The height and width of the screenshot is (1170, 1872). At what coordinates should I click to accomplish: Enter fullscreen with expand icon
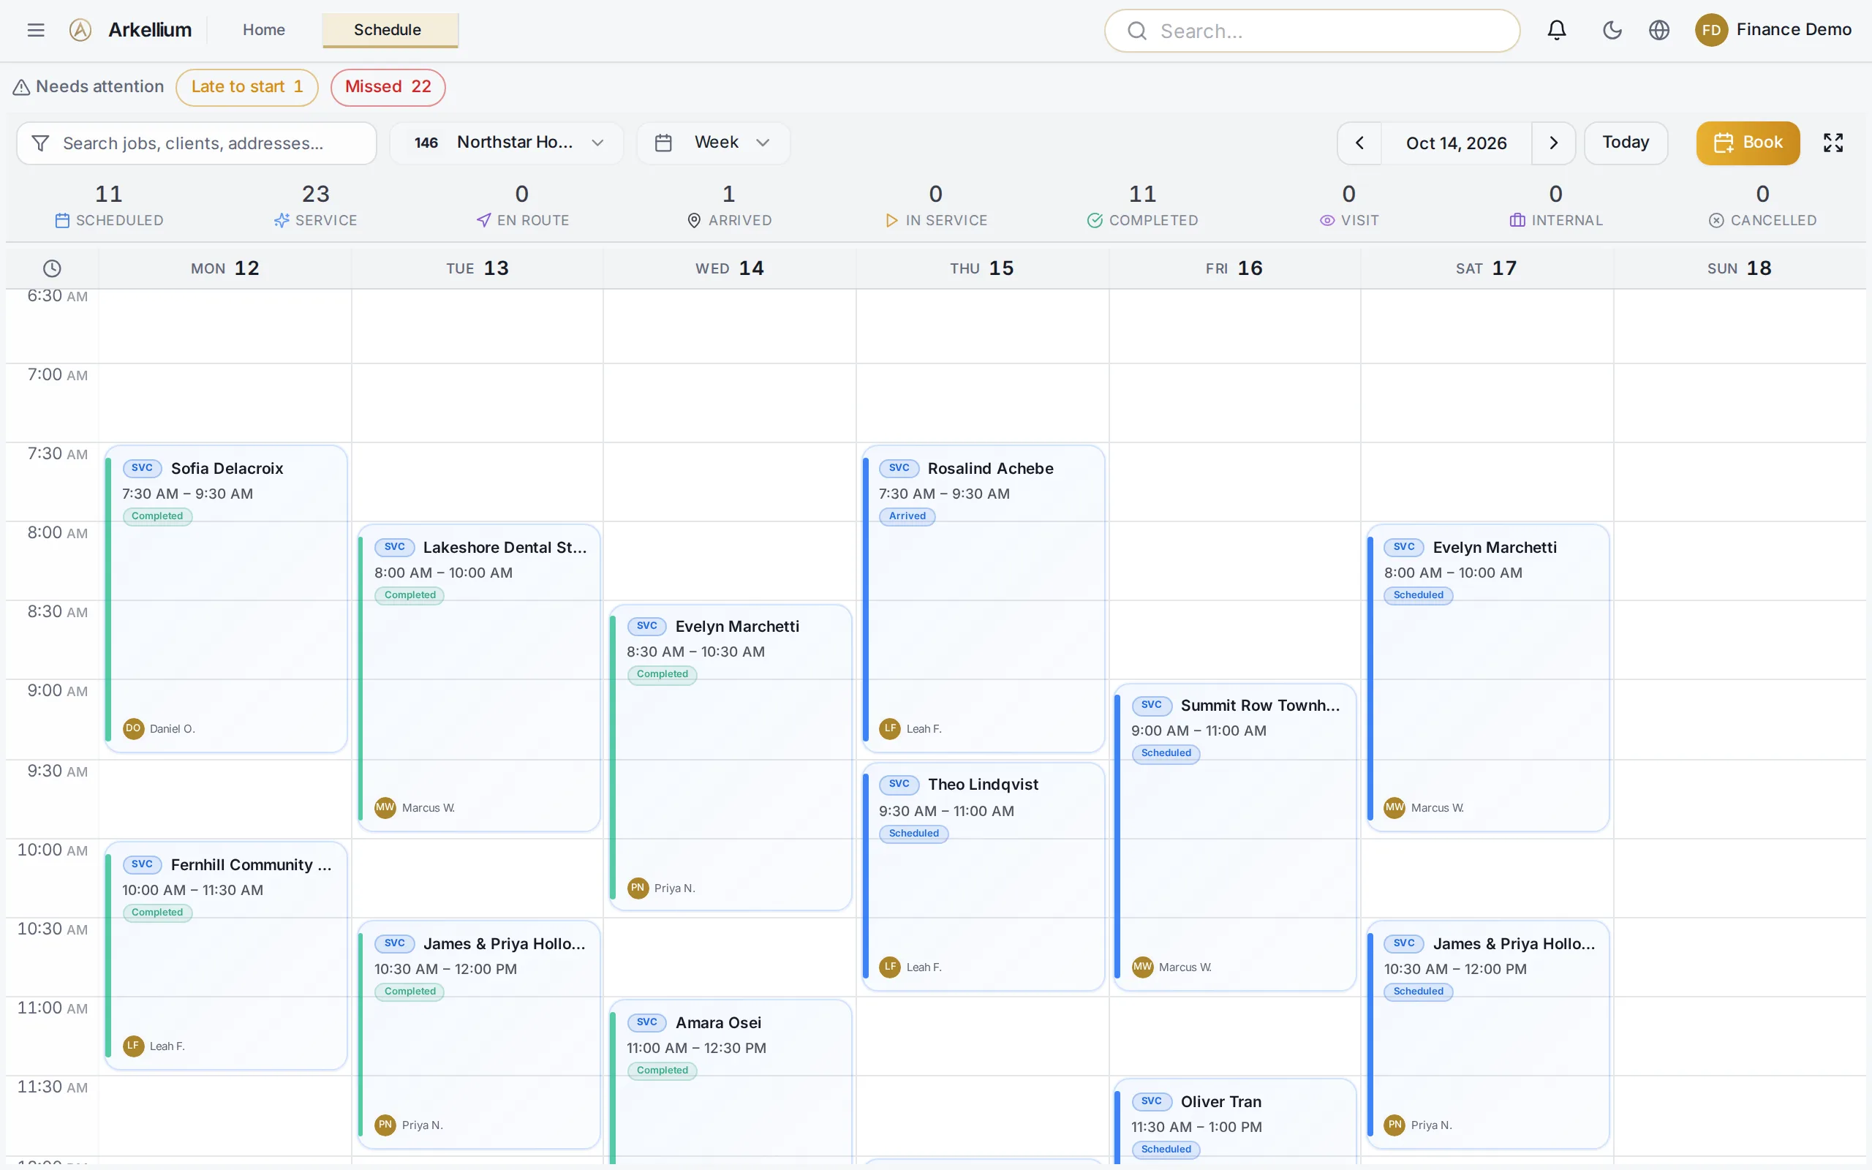tap(1833, 143)
